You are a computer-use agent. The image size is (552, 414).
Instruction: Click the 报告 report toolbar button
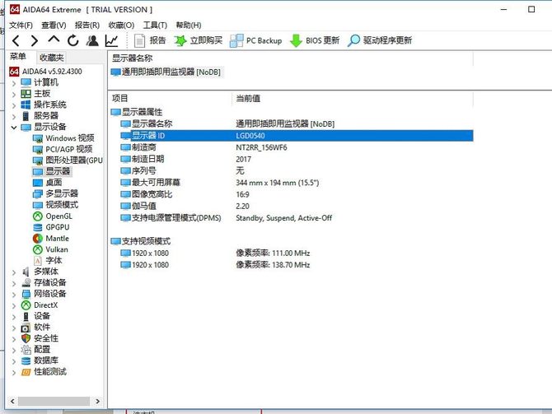click(x=150, y=41)
